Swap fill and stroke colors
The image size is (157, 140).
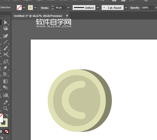[x=7, y=115]
